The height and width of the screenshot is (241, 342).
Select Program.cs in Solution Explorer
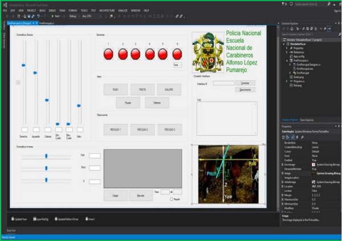click(x=298, y=81)
